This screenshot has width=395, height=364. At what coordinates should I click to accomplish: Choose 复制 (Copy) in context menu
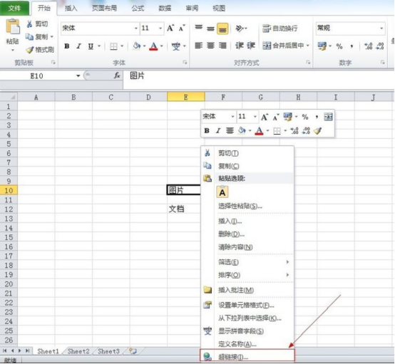pos(247,166)
